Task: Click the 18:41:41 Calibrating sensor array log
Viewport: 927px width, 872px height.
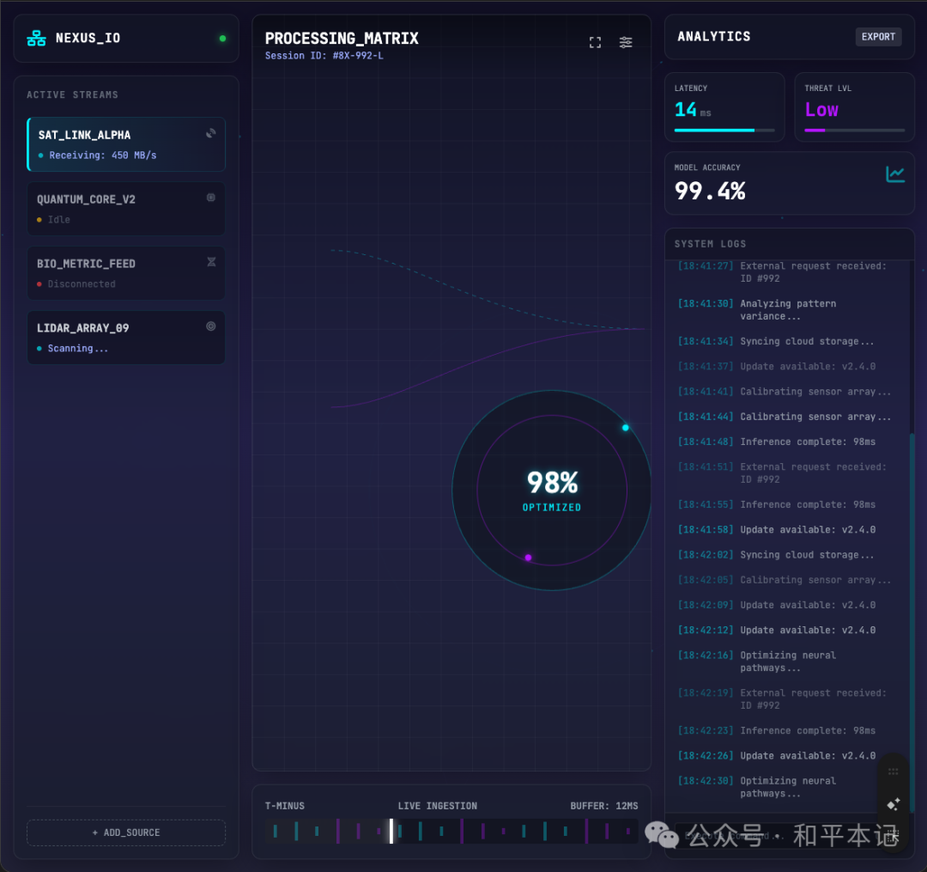Action: (784, 392)
